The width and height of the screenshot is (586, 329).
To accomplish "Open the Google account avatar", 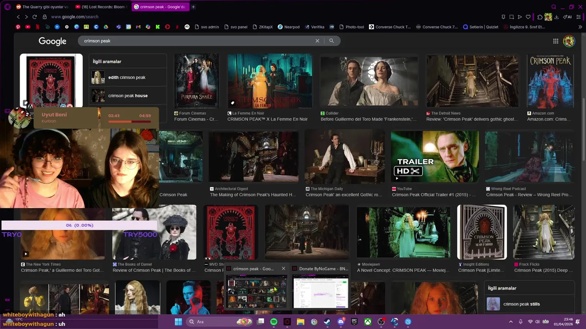I will point(569,41).
